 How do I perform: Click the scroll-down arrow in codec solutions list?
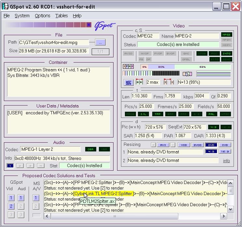[231, 210]
